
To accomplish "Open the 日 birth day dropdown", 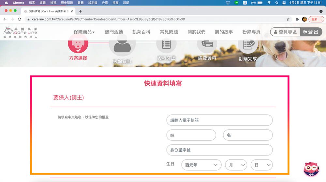I will [x=261, y=165].
